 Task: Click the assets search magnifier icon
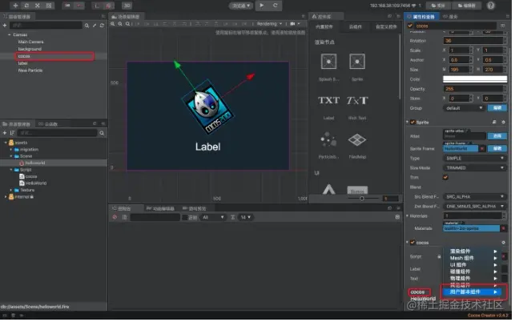(x=102, y=133)
